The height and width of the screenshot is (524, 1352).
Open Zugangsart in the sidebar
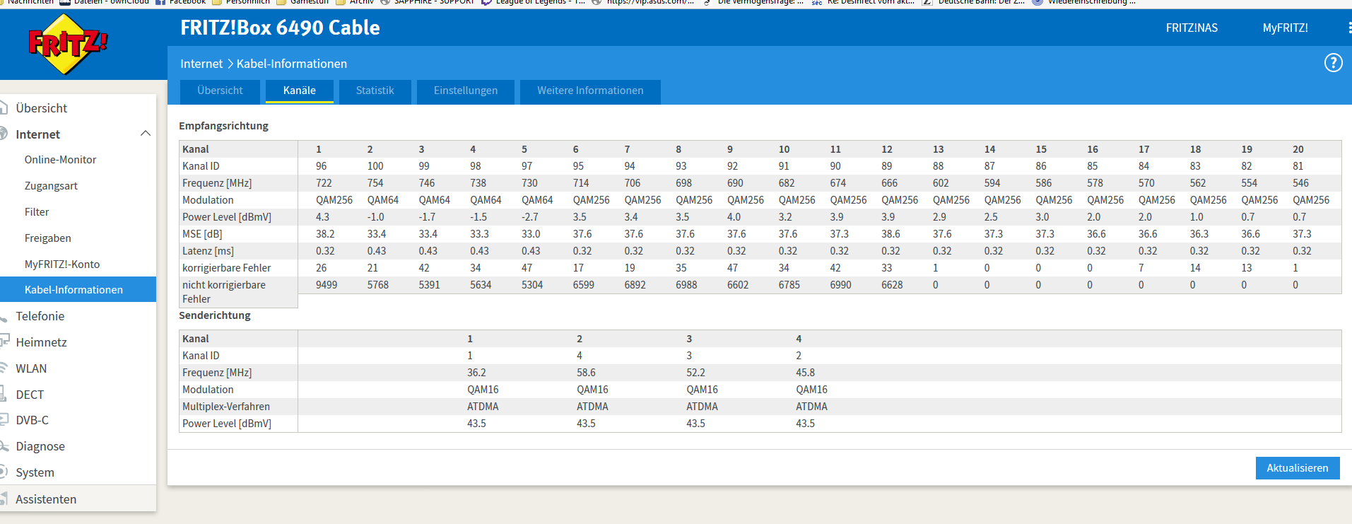click(x=51, y=186)
